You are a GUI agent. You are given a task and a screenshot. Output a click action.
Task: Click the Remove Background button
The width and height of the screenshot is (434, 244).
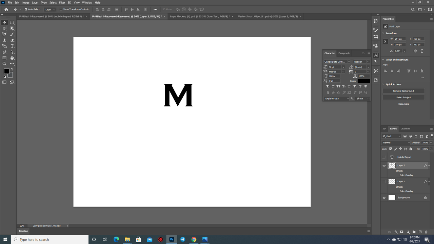point(403,91)
